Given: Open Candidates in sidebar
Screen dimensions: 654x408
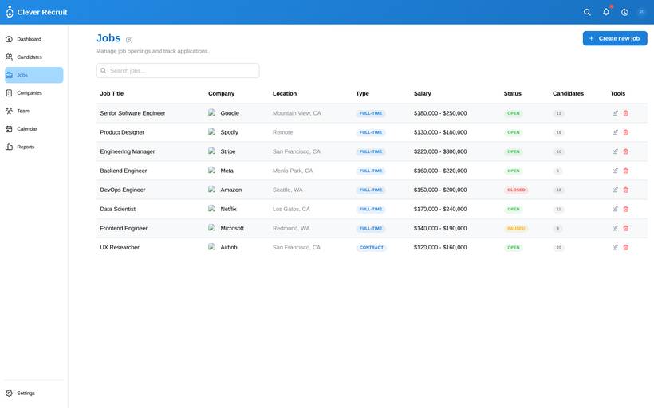Looking at the screenshot, I should point(34,57).
